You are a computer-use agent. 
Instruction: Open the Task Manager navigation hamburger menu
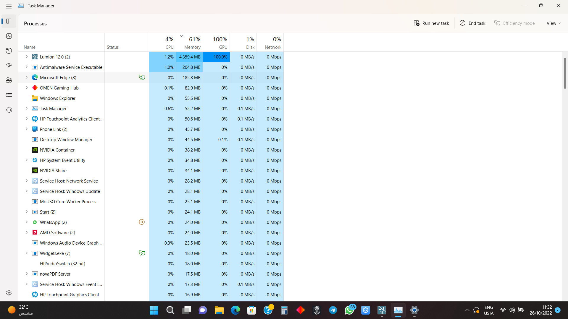(x=9, y=6)
